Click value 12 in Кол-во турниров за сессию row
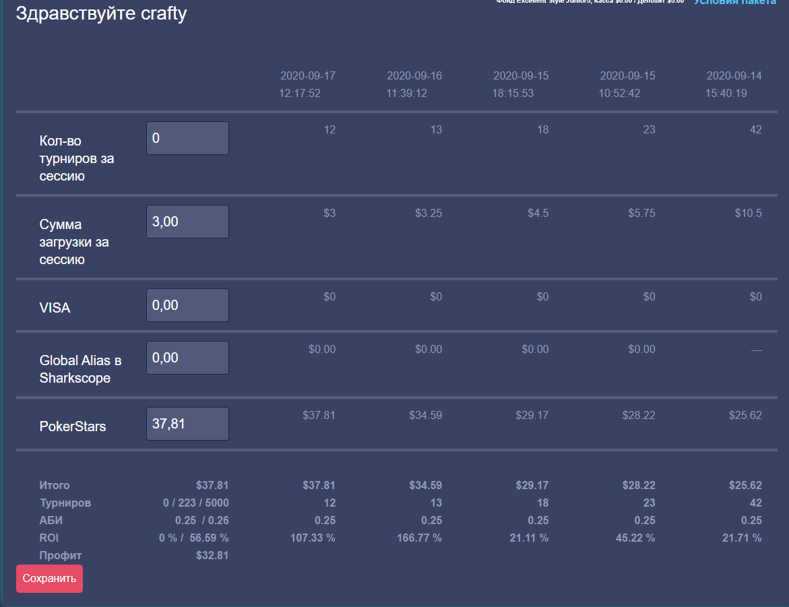Image resolution: width=789 pixels, height=607 pixels. pyautogui.click(x=329, y=130)
